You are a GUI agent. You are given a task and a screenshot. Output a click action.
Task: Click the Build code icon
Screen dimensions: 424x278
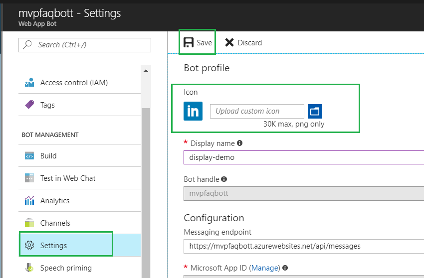(x=29, y=156)
